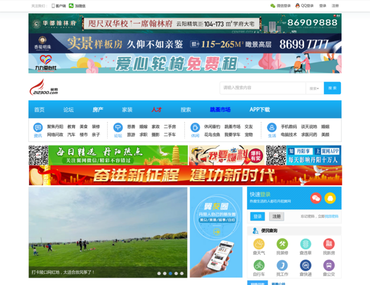This screenshot has height=285, width=370.
Task: Open the red 人才 navigation item
Action: pyautogui.click(x=157, y=109)
